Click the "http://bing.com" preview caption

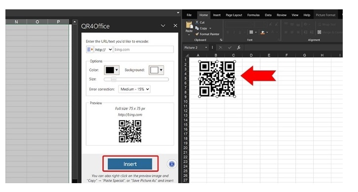coord(130,115)
